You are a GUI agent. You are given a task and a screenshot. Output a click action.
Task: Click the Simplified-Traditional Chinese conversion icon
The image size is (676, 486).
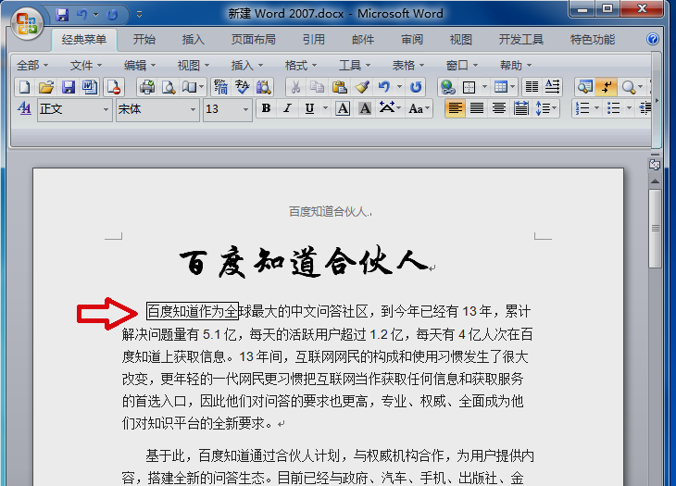coord(220,87)
